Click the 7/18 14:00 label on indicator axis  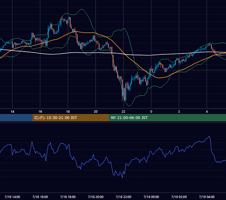pyautogui.click(x=12, y=197)
